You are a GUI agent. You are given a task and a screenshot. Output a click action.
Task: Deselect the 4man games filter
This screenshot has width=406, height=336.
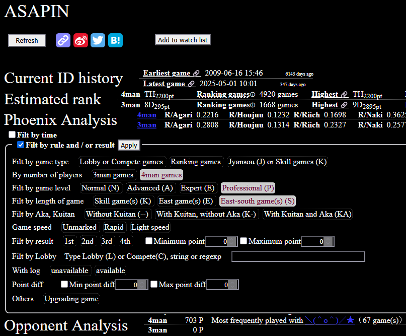(161, 175)
